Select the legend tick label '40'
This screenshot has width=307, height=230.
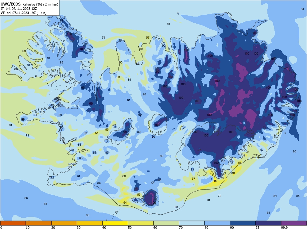click(x=104, y=228)
